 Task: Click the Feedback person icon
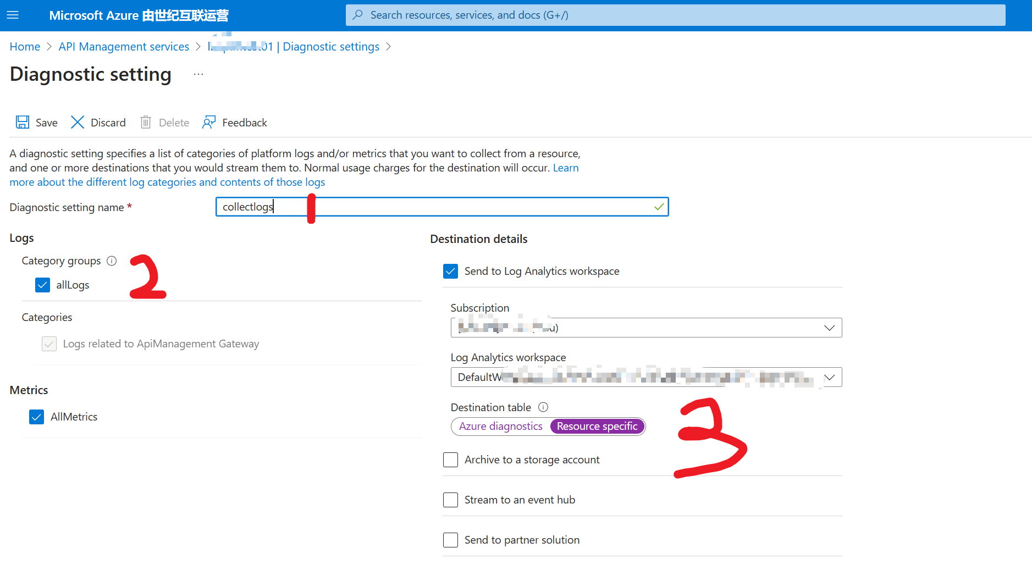pyautogui.click(x=209, y=122)
